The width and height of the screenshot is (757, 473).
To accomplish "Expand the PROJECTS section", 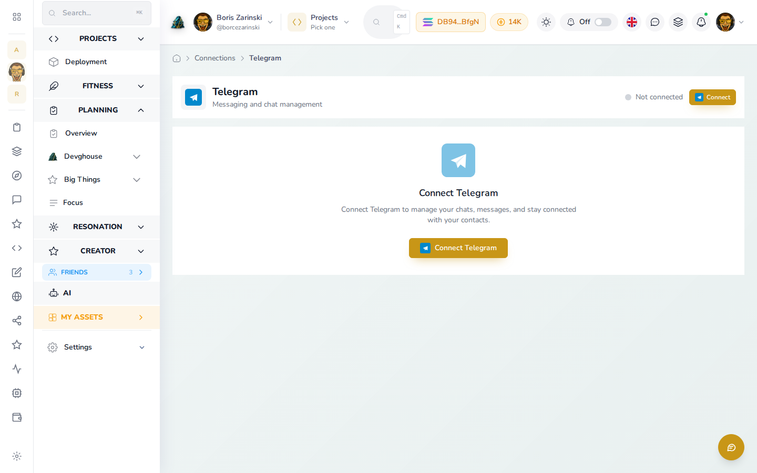I will [x=97, y=39].
